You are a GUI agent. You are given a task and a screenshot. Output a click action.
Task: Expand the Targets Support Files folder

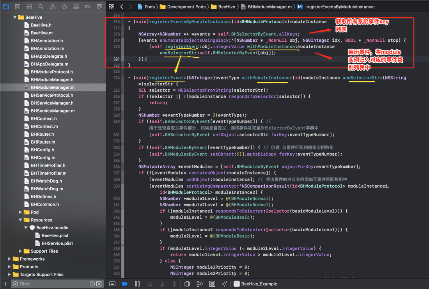9,275
